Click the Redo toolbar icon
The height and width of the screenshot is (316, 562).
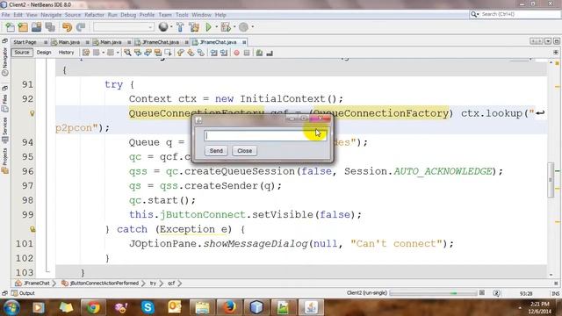(x=81, y=27)
